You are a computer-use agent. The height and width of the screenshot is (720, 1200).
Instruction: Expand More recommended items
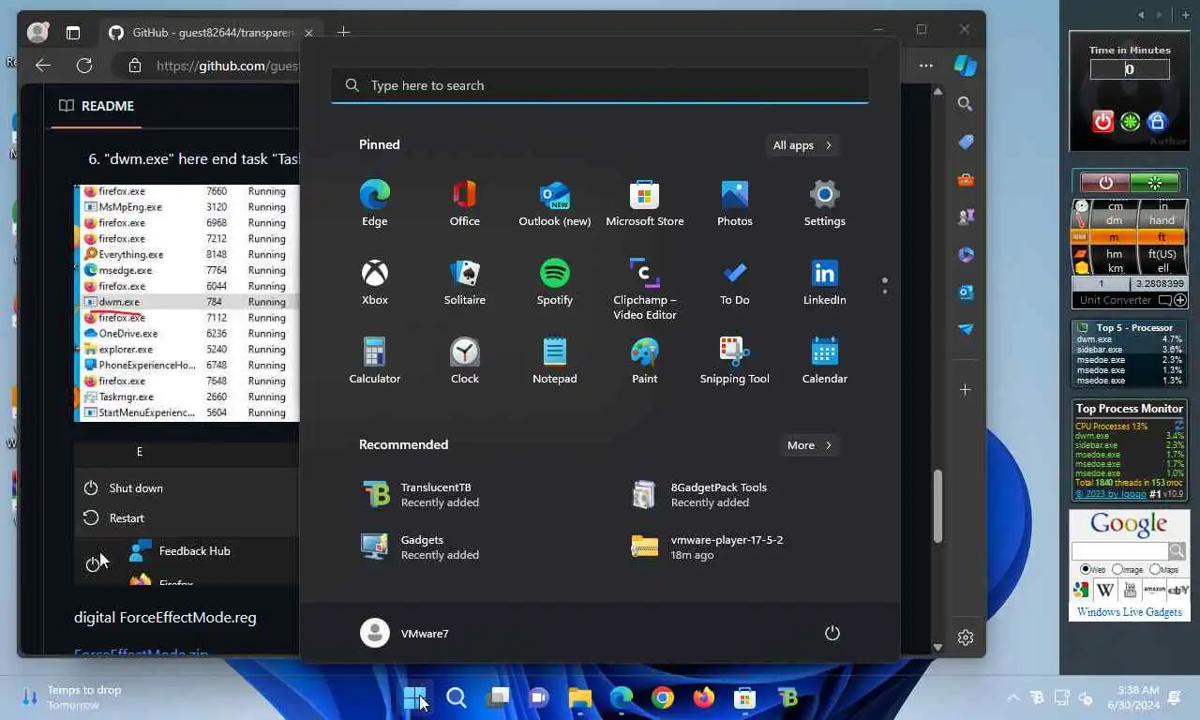(x=809, y=445)
